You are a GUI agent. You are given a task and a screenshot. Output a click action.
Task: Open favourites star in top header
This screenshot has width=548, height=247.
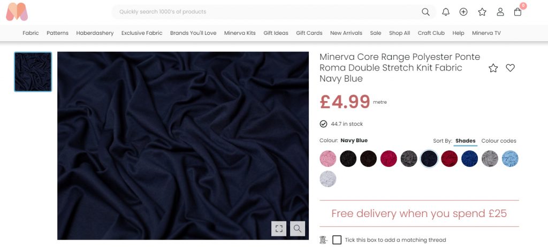[x=482, y=12]
